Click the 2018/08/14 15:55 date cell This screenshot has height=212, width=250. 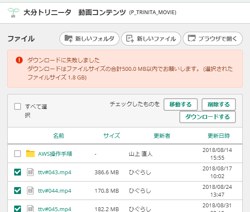217,154
